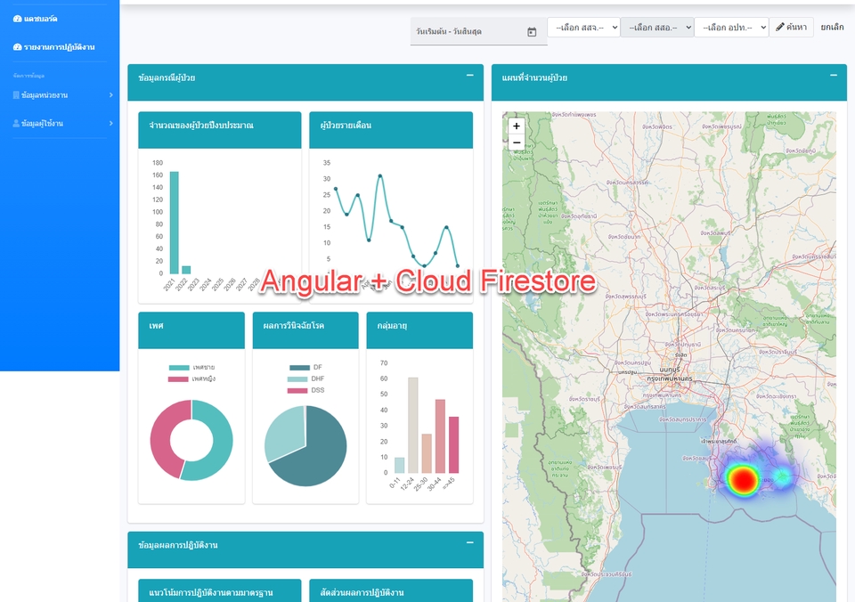Collapse the ข้อมูลกรณีผู้ป่วย panel
855x602 pixels.
click(469, 75)
